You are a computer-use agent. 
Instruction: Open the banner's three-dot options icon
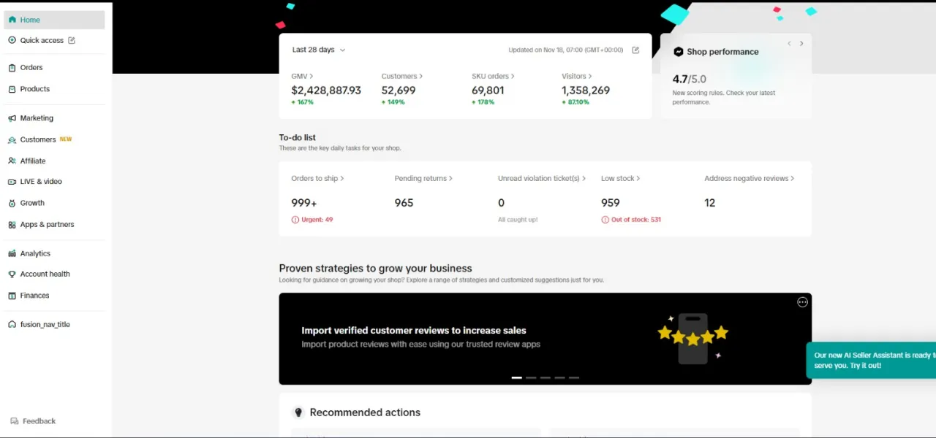(x=802, y=302)
